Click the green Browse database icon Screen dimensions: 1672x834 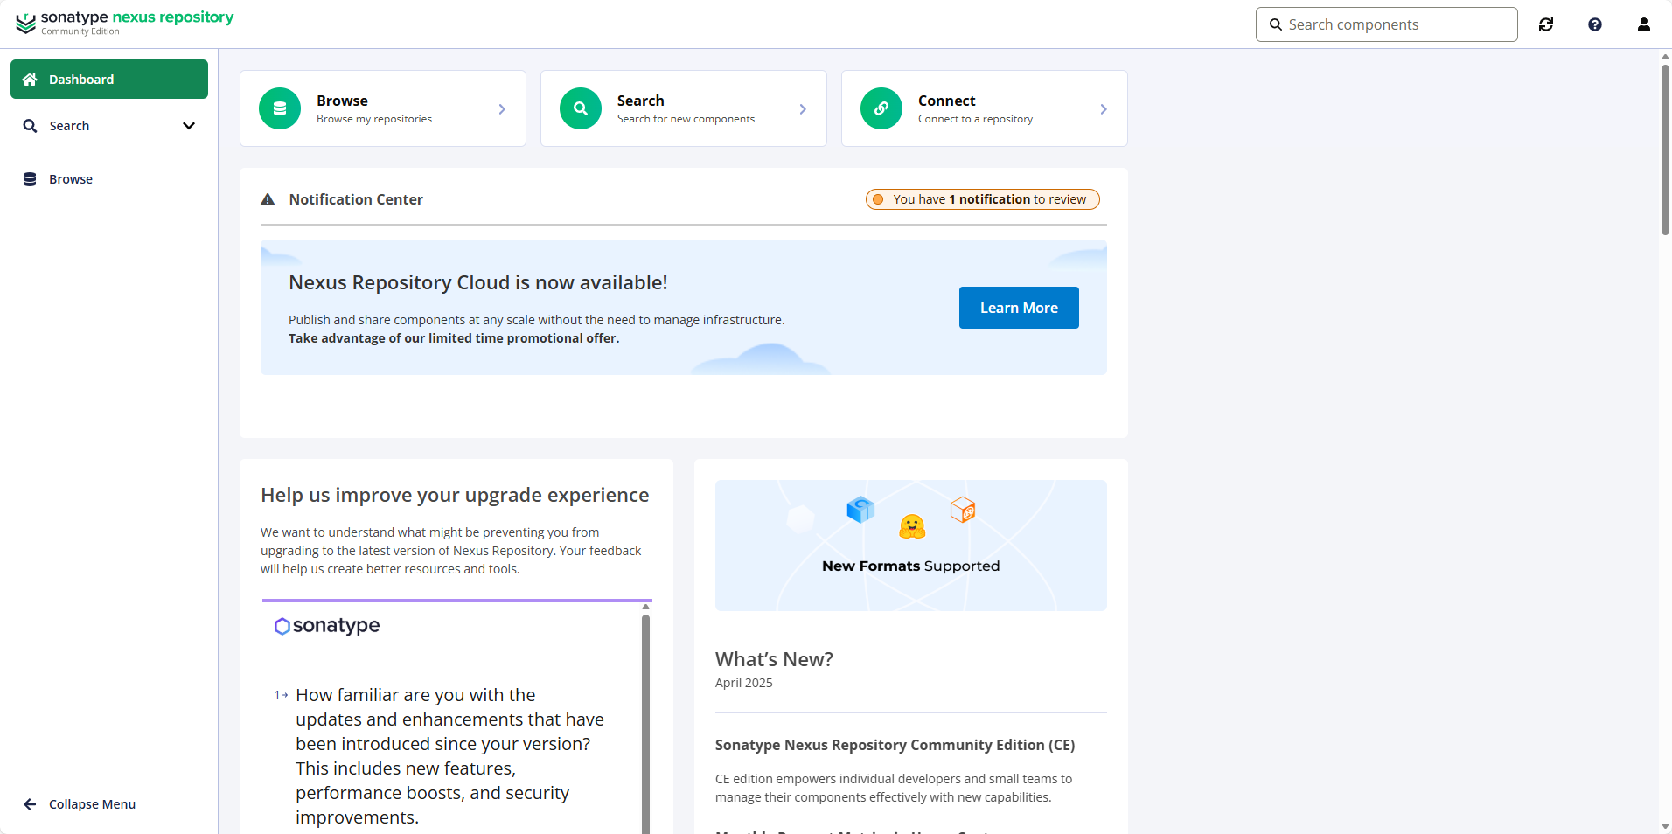point(280,108)
